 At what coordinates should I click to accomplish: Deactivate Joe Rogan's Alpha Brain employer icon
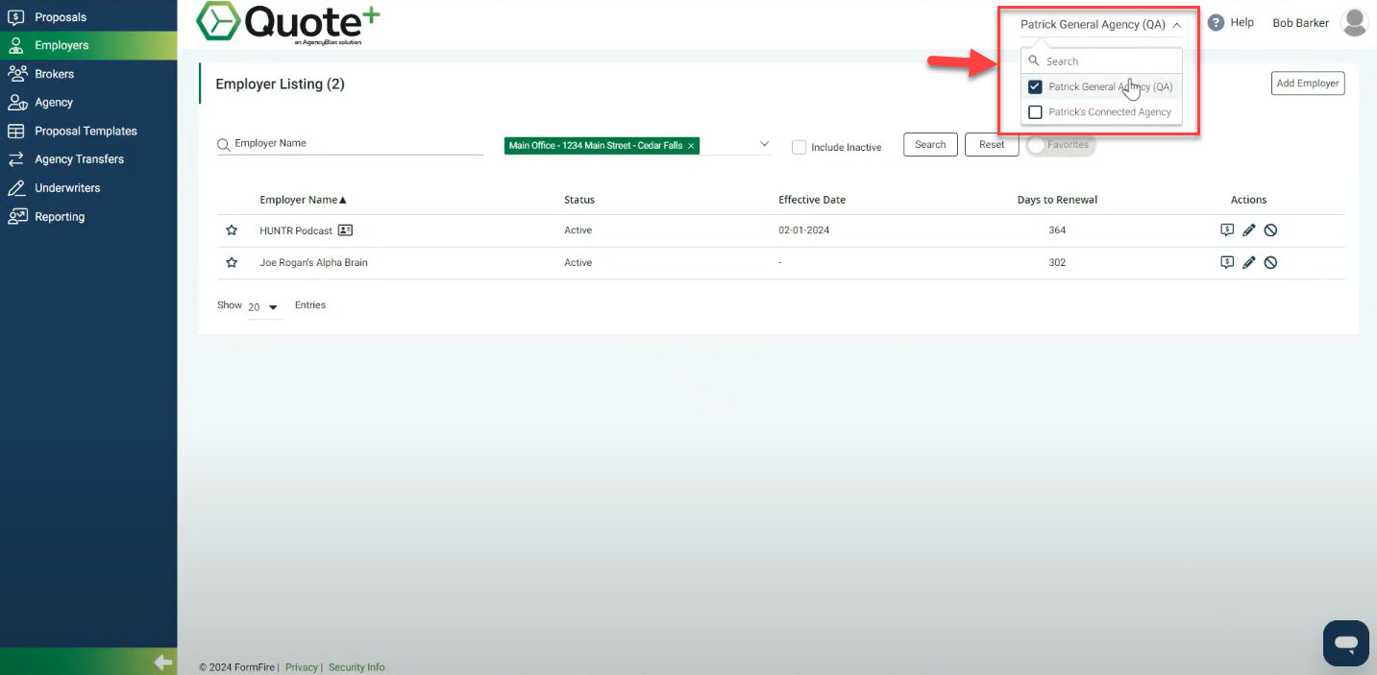pos(1270,263)
